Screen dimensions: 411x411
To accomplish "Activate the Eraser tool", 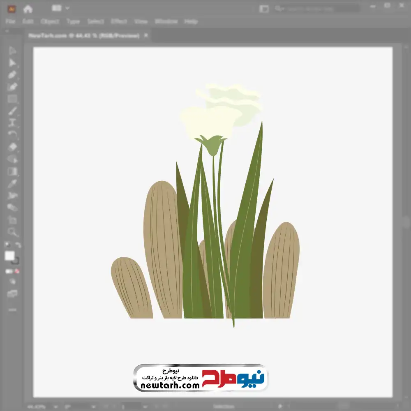I will pyautogui.click(x=12, y=147).
